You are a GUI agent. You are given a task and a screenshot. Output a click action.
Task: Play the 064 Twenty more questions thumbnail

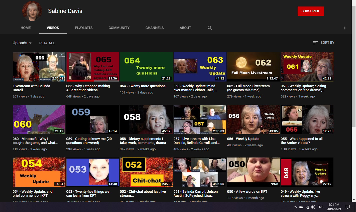(x=146, y=67)
